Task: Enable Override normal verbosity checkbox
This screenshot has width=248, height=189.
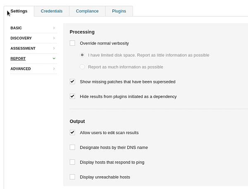Action: [x=72, y=43]
